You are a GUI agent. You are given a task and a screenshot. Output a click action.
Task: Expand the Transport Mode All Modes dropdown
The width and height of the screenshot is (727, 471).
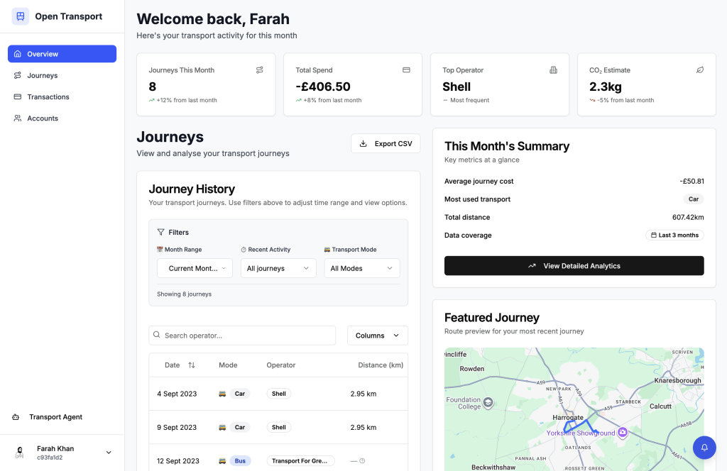click(361, 268)
